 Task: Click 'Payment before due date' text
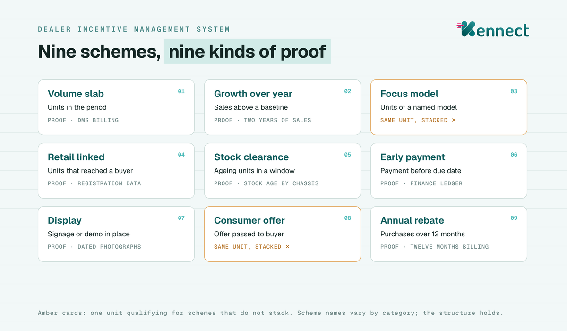(x=421, y=171)
